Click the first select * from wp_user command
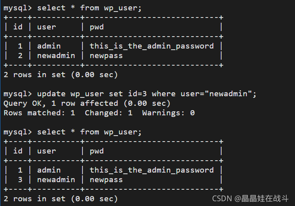The width and height of the screenshot is (295, 206). [89, 8]
